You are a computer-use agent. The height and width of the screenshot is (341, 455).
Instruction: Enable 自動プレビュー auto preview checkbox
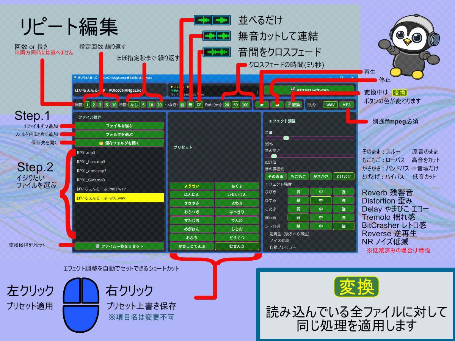tap(267, 247)
